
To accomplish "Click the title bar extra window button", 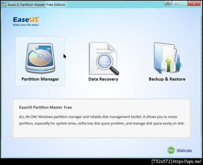I will 168,3.
